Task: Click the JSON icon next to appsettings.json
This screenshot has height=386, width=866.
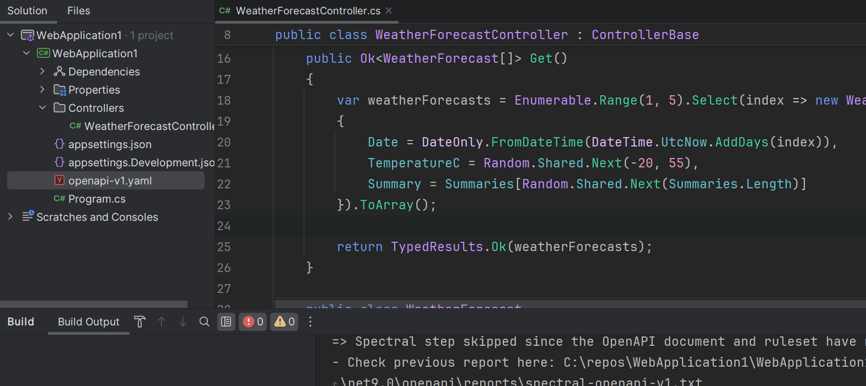Action: click(60, 144)
